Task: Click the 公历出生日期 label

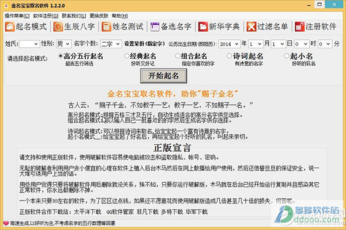Action: (193, 44)
